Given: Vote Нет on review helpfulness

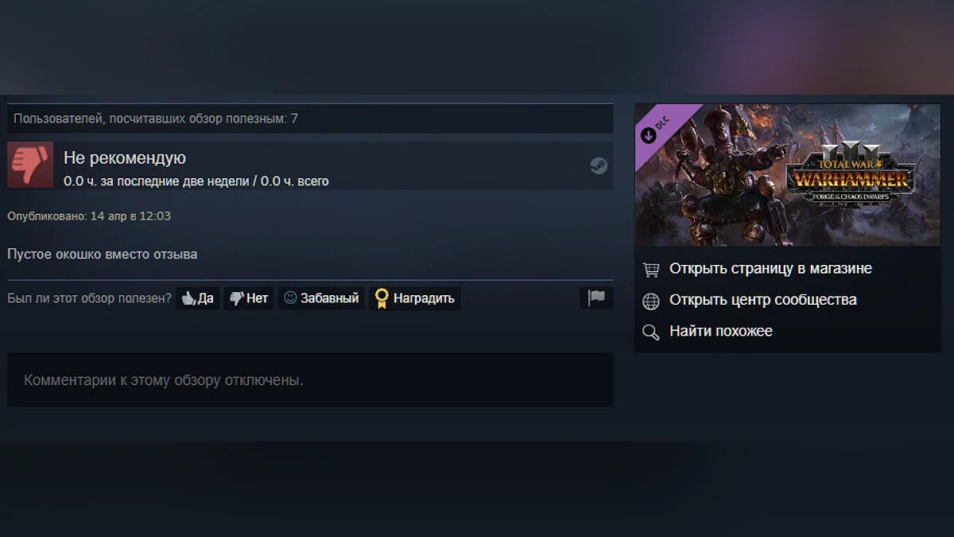Looking at the screenshot, I should 249,298.
